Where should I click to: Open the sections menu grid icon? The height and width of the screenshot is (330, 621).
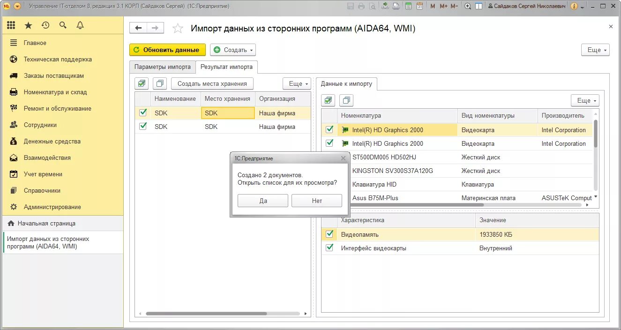tap(11, 25)
